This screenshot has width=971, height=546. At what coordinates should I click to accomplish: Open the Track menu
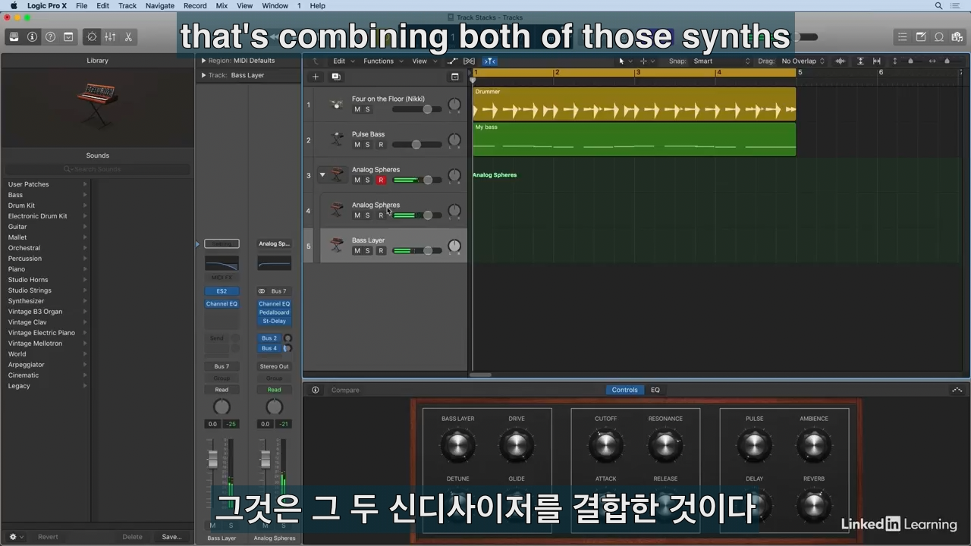tap(127, 5)
